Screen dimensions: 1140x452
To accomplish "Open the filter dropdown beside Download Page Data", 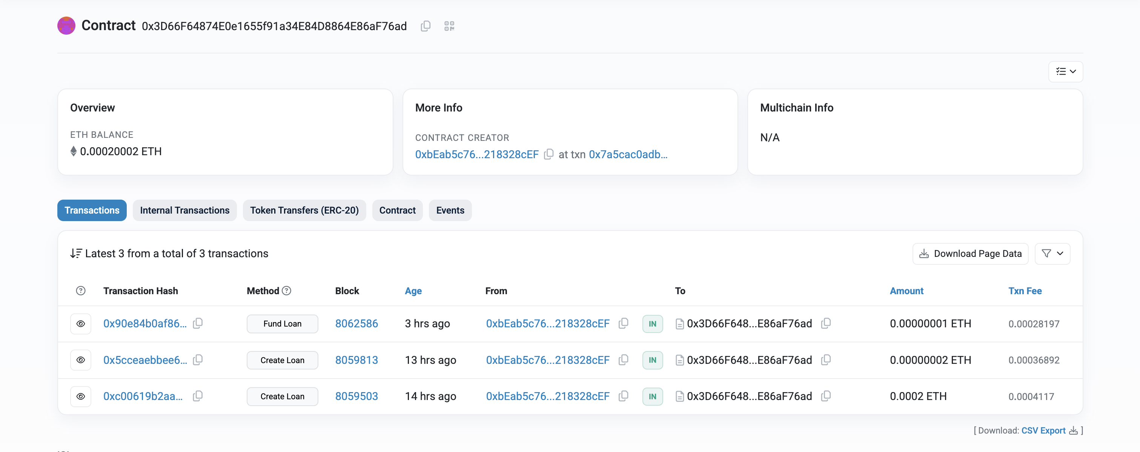I will (x=1052, y=253).
